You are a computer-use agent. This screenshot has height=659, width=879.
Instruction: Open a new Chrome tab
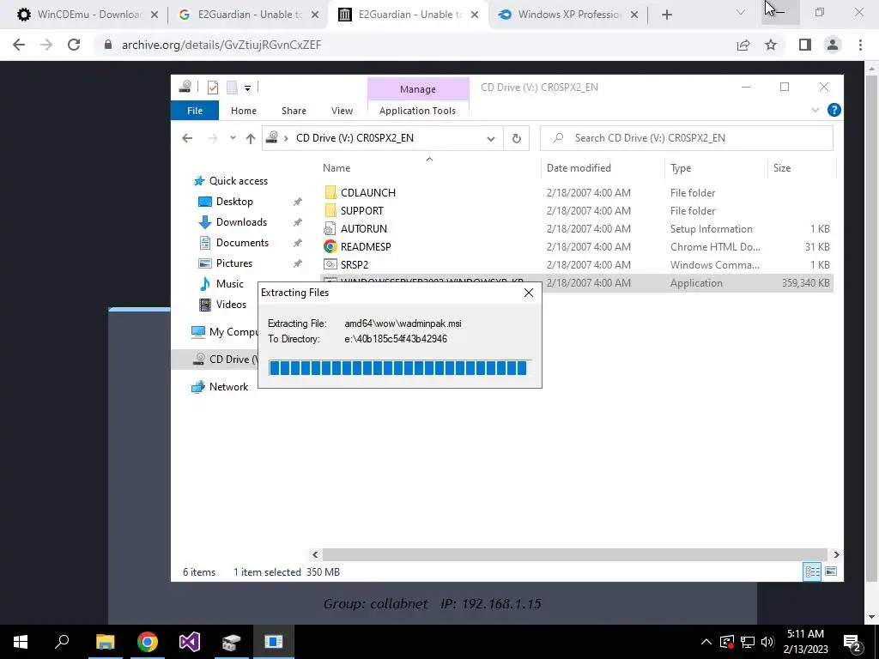(666, 15)
